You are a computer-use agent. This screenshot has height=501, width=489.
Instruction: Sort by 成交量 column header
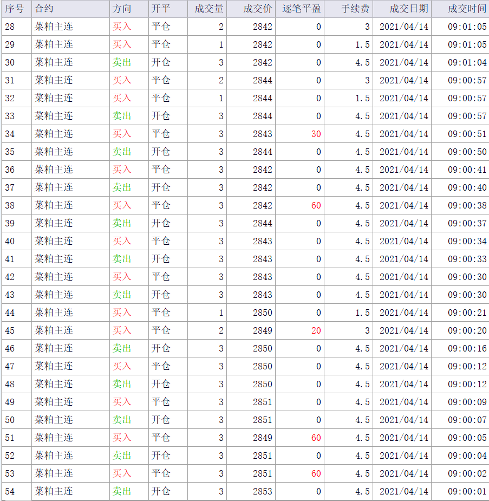pos(209,9)
